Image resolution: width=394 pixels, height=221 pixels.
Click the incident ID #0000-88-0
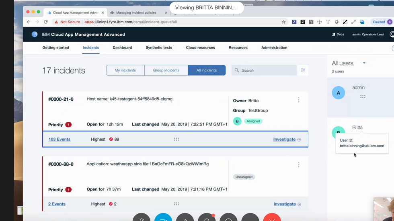tap(61, 164)
